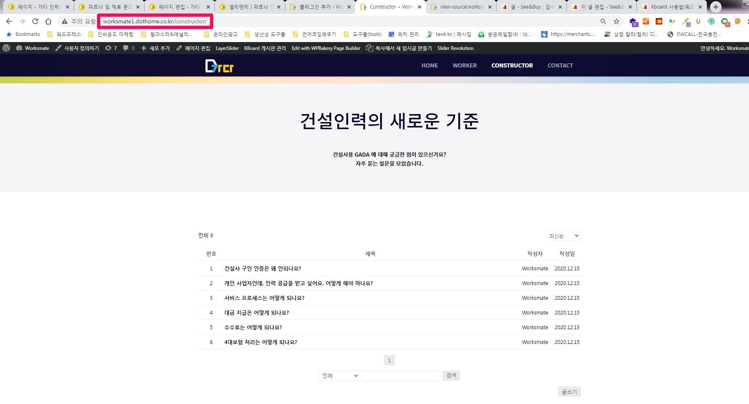The image size is (749, 404).
Task: Click the 글쓰기 write button
Action: (569, 392)
